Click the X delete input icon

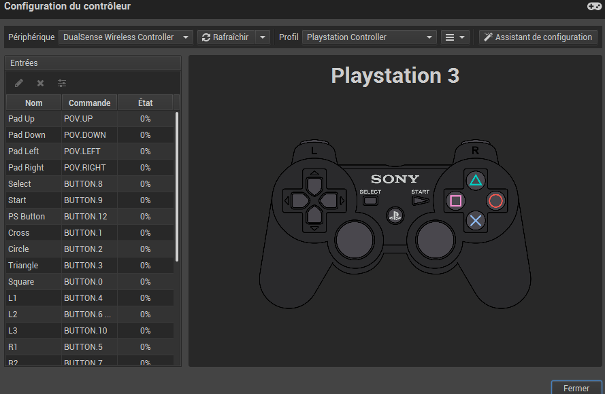coord(40,83)
